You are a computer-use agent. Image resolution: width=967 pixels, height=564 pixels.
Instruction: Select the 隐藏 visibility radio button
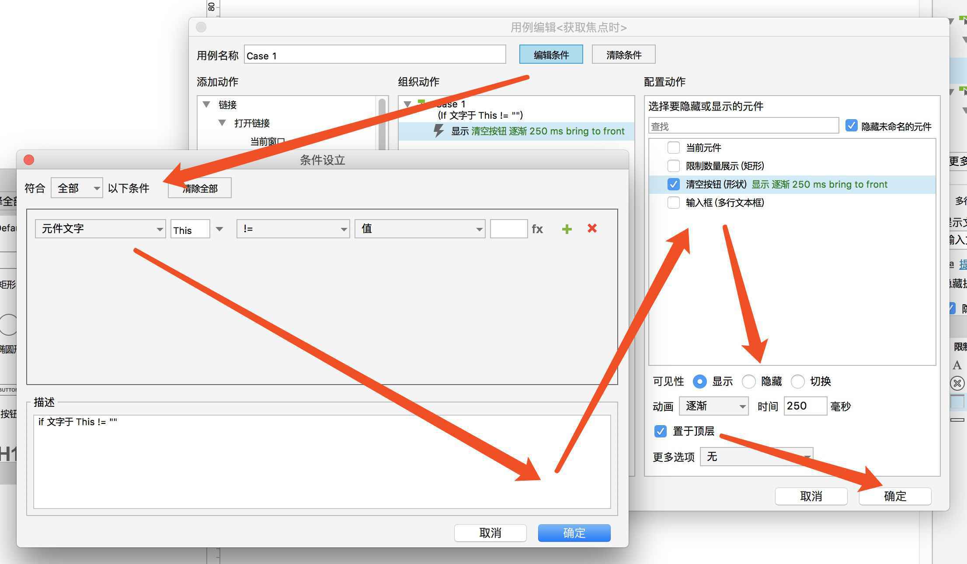748,381
